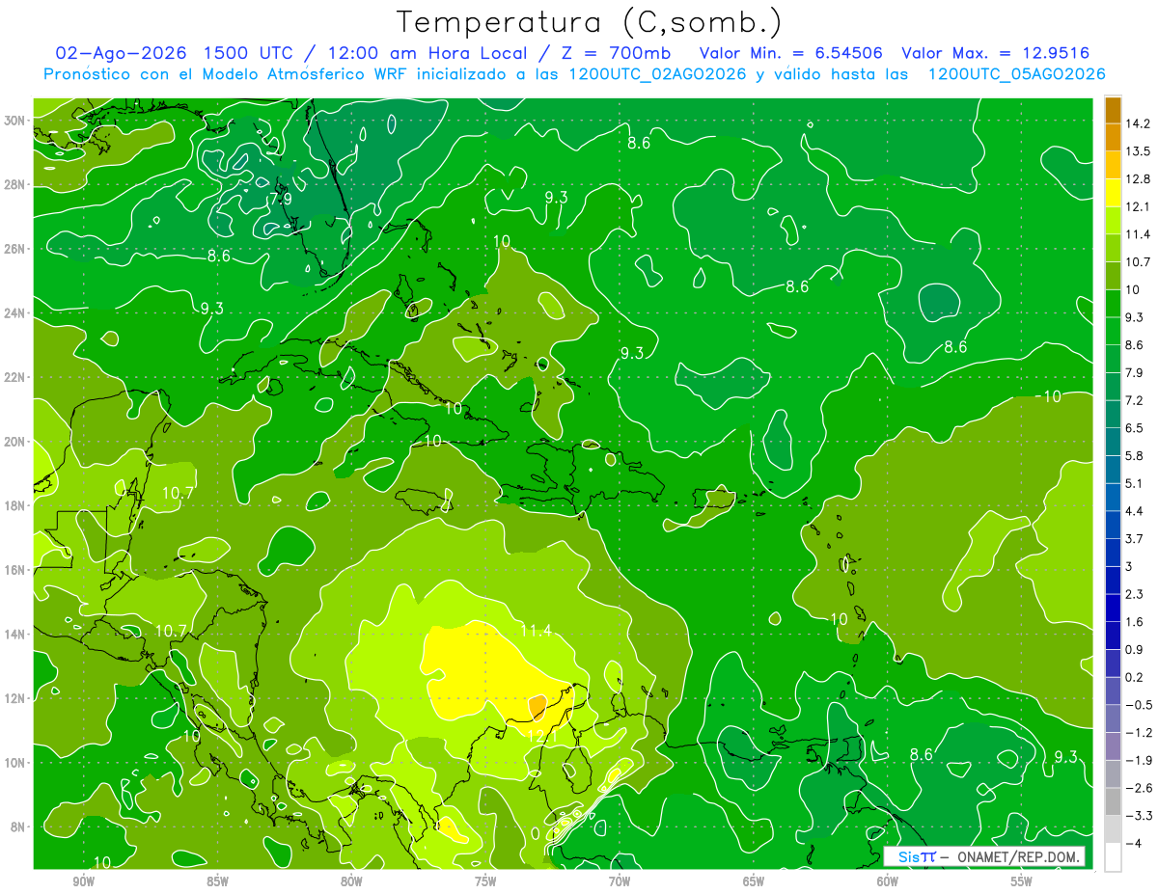Click the colorbar tick label "13.5"

(x=1138, y=151)
